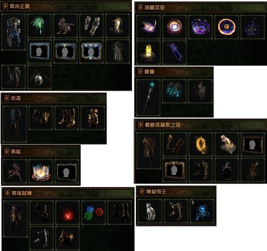267x251 pixels.
Task: Collapse the 絢麗眾星 section arrow
Action: click(140, 7)
